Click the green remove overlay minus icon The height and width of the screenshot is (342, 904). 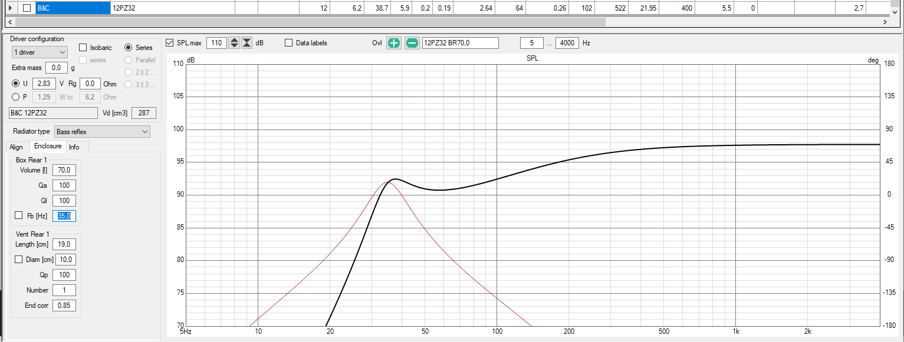412,43
